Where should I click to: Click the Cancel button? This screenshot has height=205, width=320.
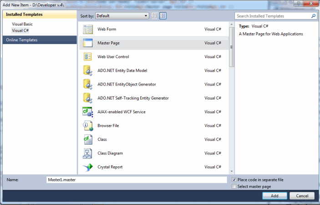pyautogui.click(x=302, y=196)
